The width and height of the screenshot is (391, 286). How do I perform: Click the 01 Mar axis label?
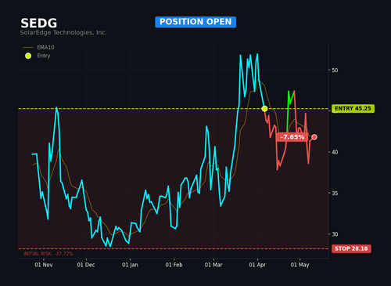[213, 265]
